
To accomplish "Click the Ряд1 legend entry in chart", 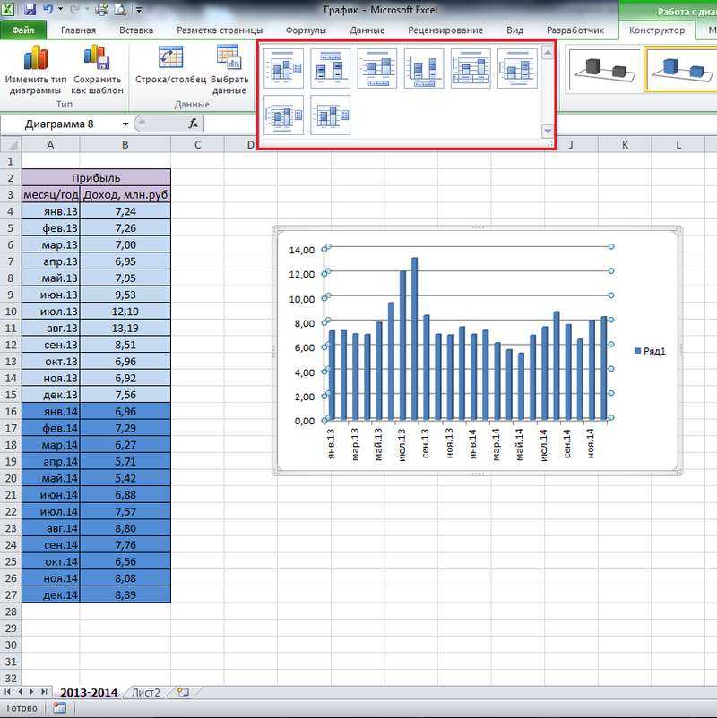I will pyautogui.click(x=650, y=351).
